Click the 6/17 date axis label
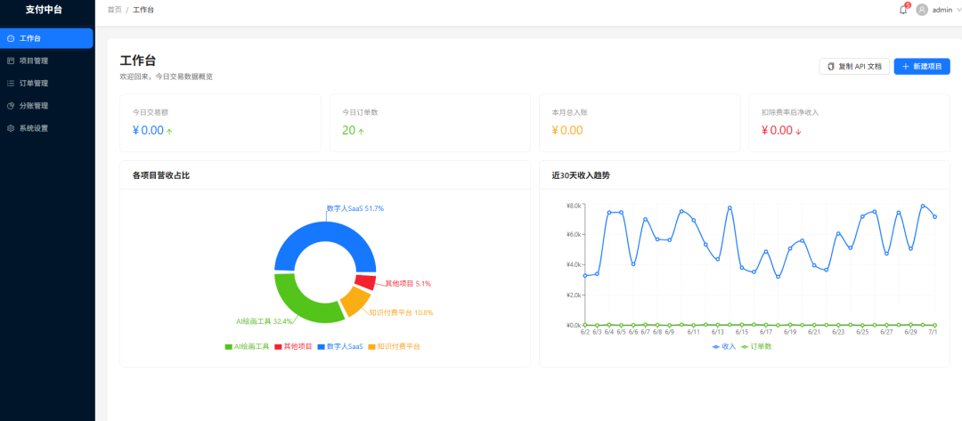The image size is (962, 421). pyautogui.click(x=766, y=332)
